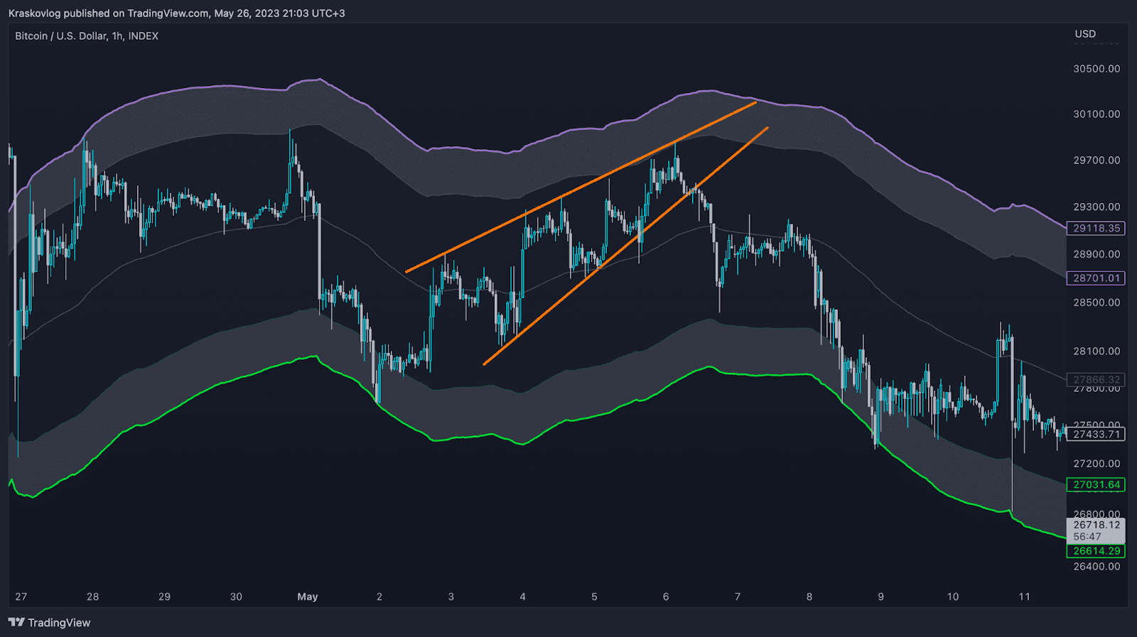Click date label 9 on time axis
The image size is (1137, 637).
881,597
